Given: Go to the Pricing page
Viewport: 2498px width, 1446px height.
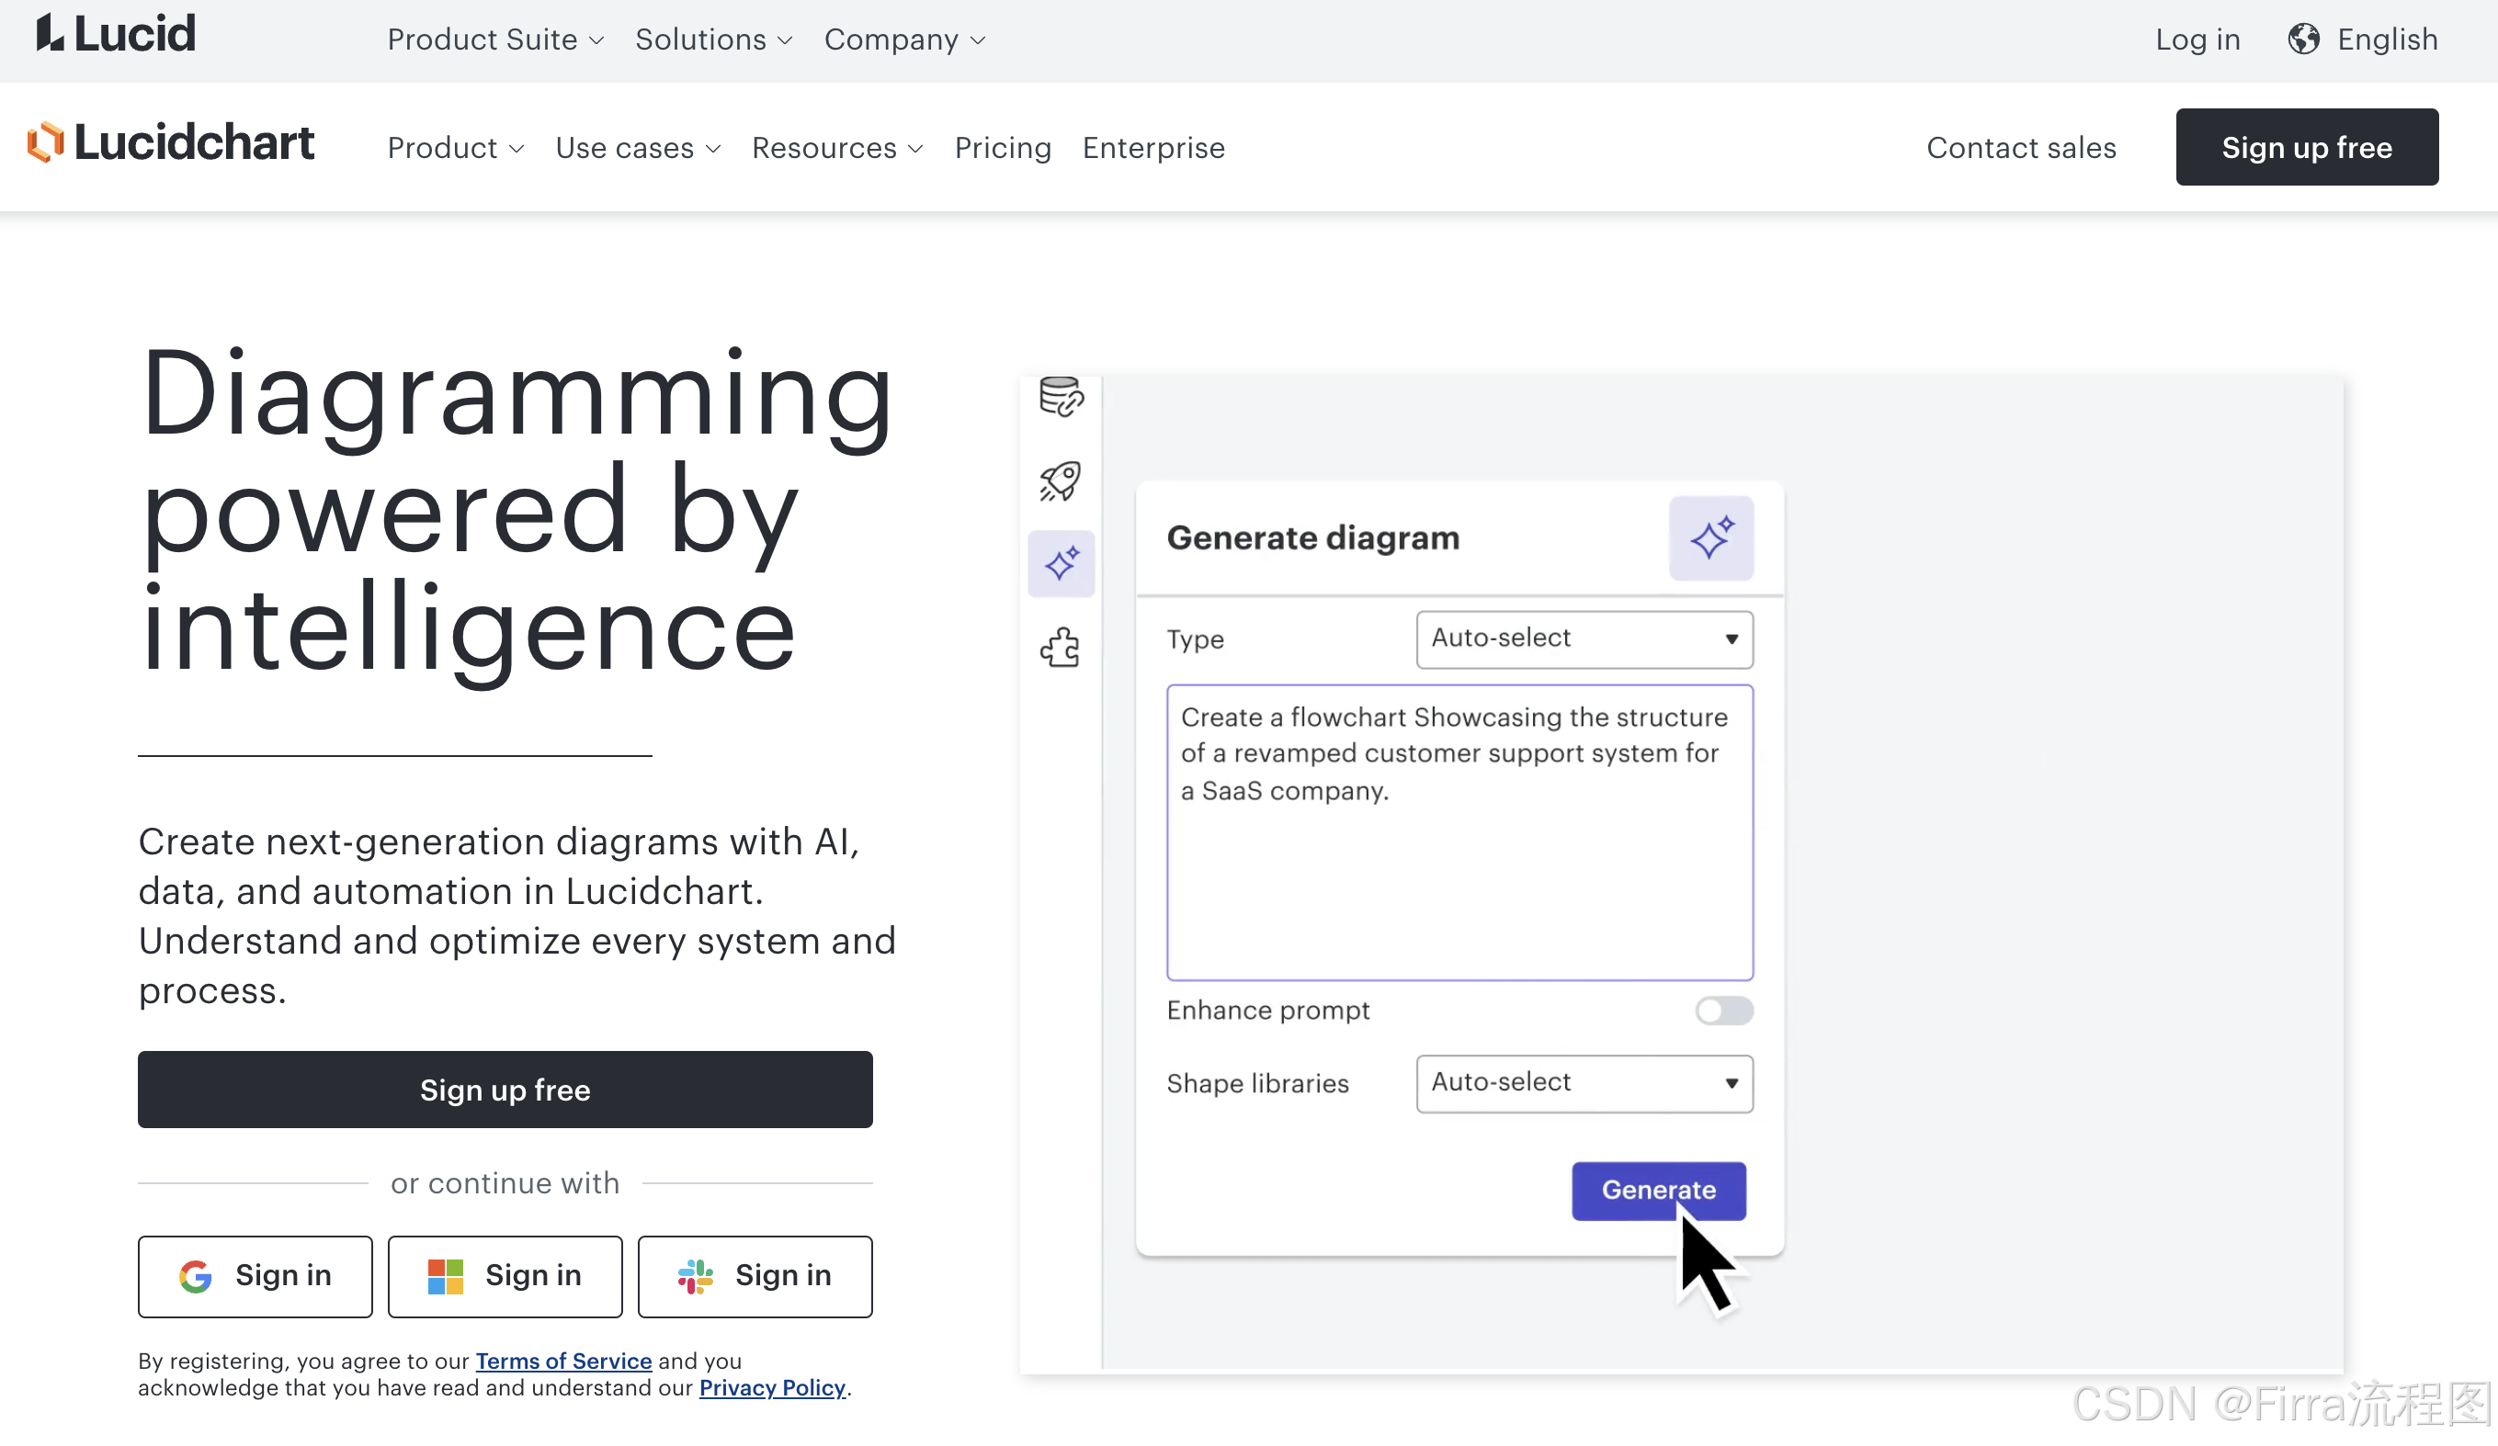Looking at the screenshot, I should (1002, 148).
